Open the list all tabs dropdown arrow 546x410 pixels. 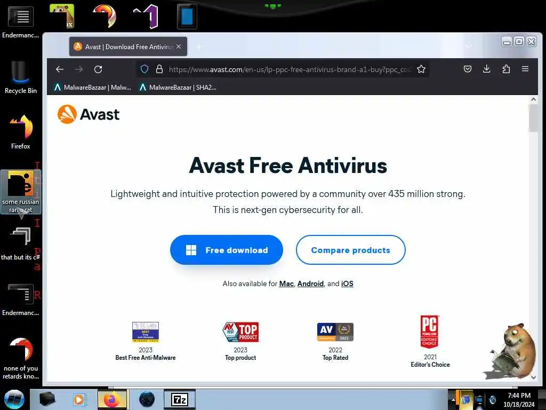point(469,46)
